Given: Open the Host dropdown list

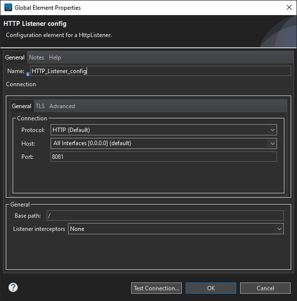Looking at the screenshot, I should (x=164, y=143).
